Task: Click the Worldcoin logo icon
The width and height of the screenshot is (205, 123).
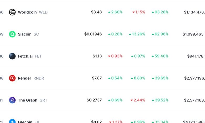Action: [x=12, y=12]
